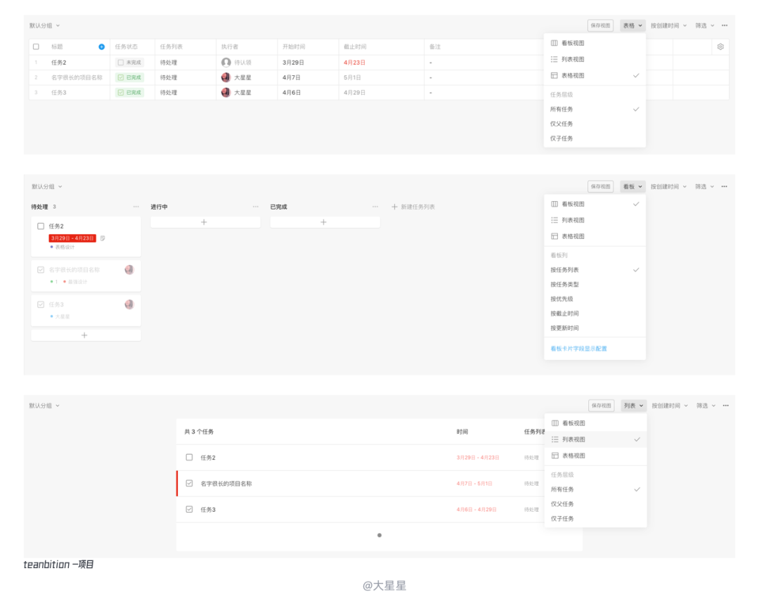
Task: Click 保存视图 button in list view panel
Action: 601,406
